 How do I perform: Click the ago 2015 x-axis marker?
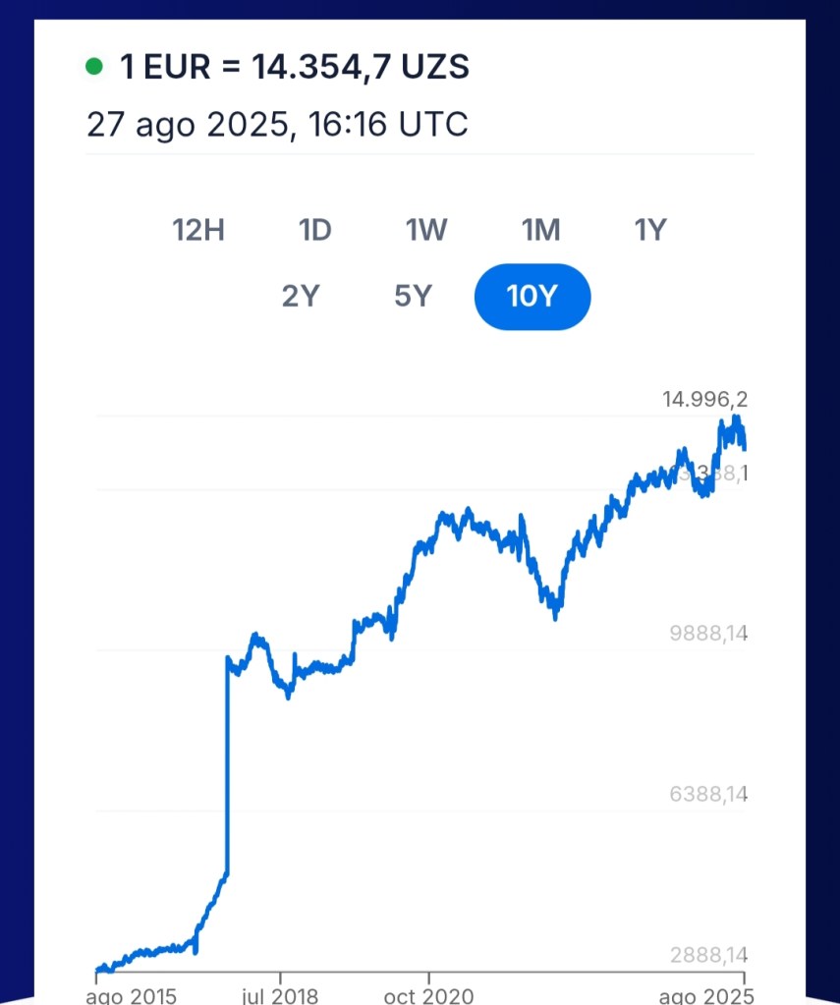coord(132,995)
